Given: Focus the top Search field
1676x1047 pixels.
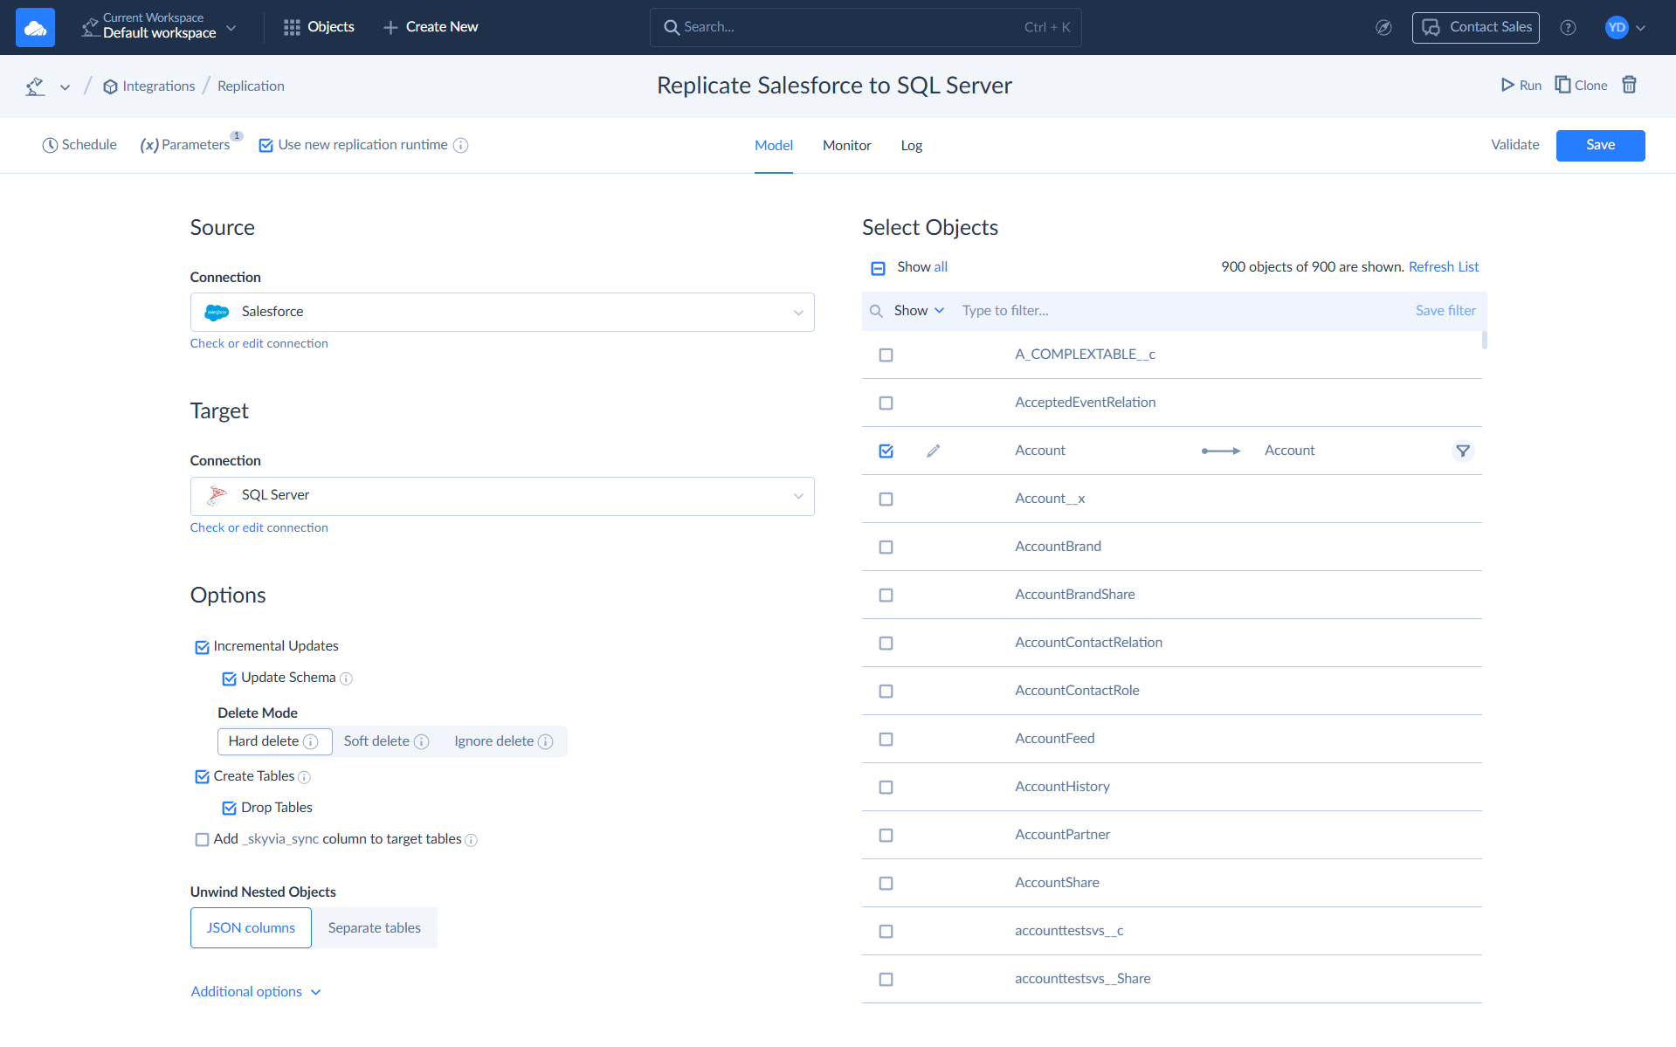Looking at the screenshot, I should pos(866,27).
